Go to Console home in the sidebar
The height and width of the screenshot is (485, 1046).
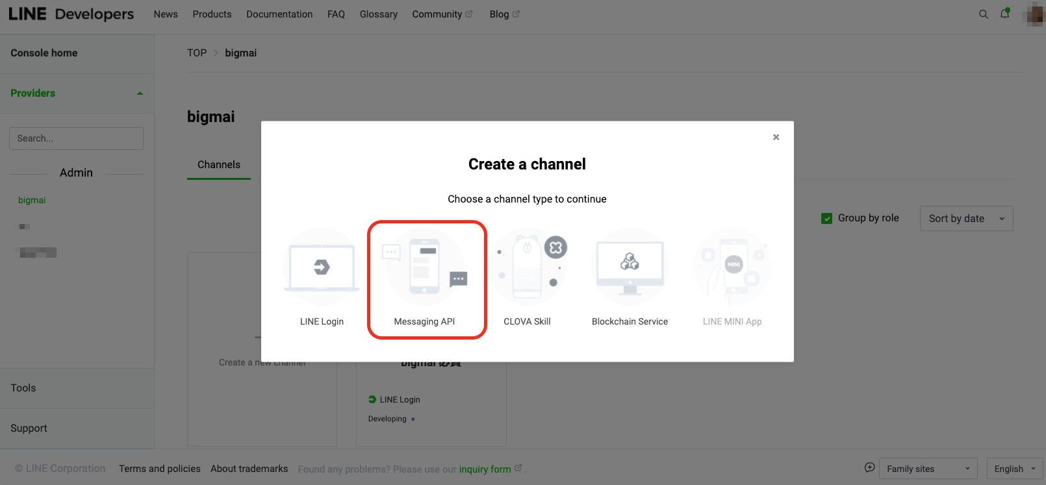click(x=44, y=53)
